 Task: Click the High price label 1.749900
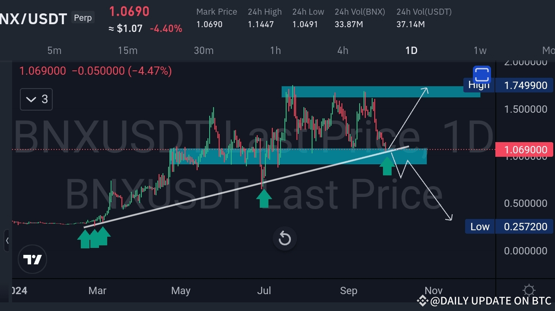[x=524, y=85]
